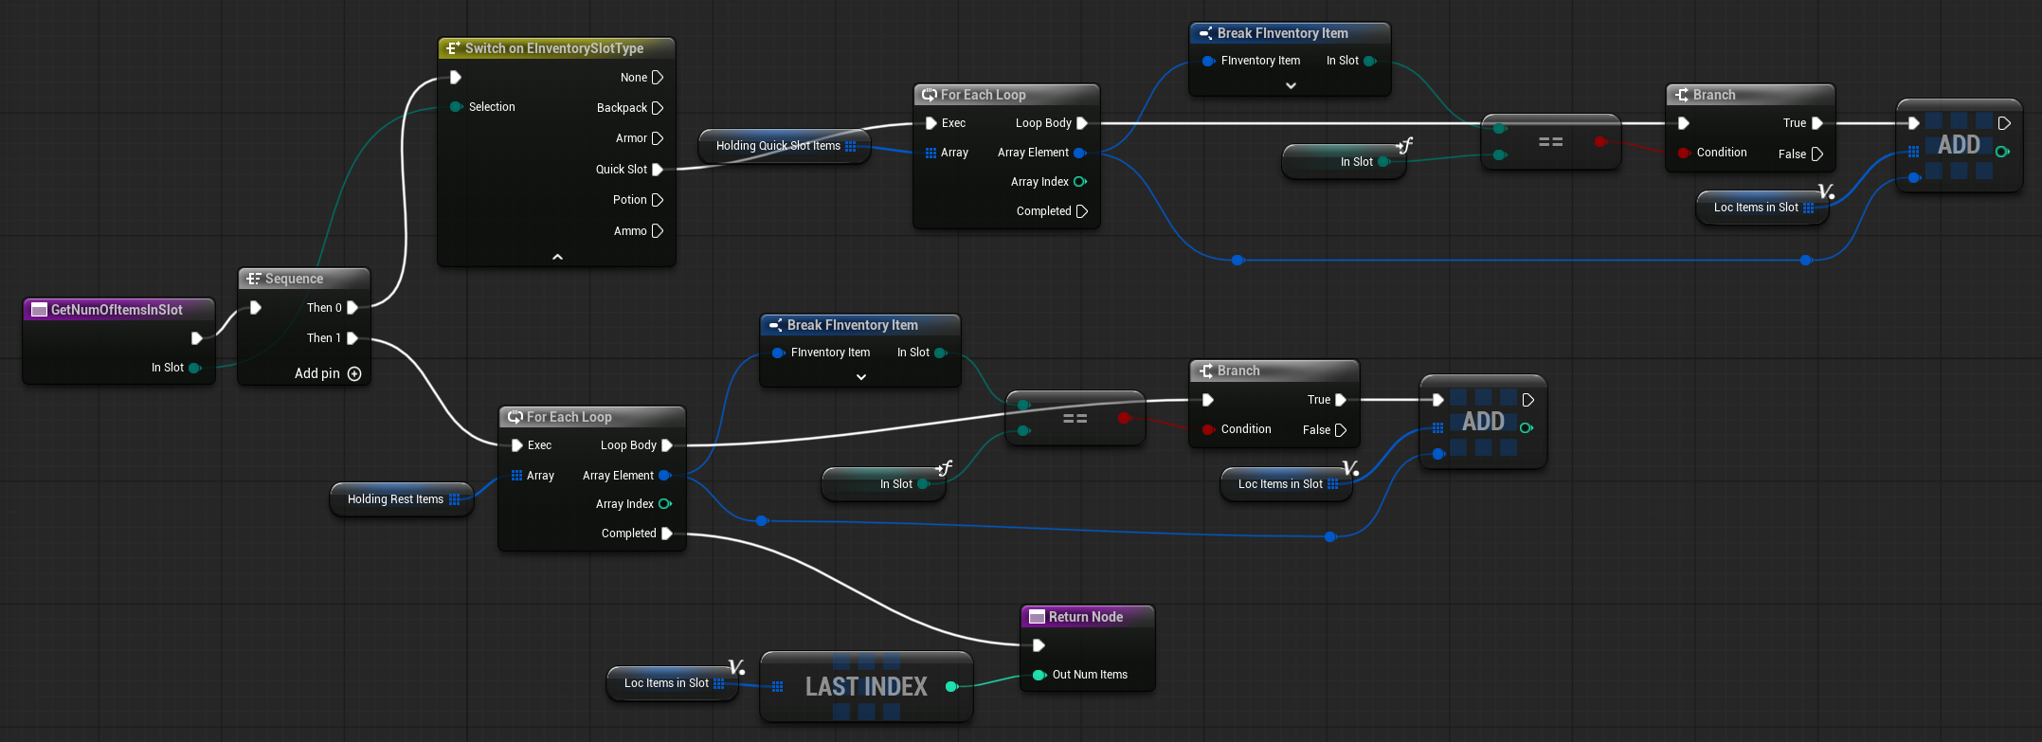2042x742 pixels.
Task: Click the GetNumOfItemsInSlot function node icon
Action: [x=39, y=310]
